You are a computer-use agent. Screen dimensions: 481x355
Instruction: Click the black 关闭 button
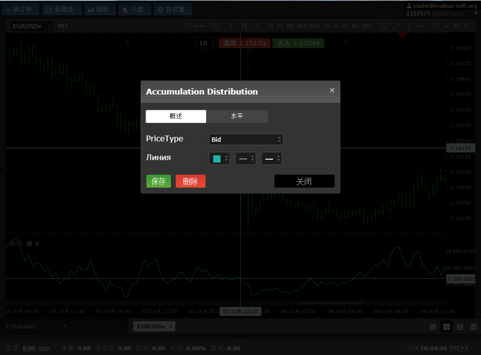304,181
